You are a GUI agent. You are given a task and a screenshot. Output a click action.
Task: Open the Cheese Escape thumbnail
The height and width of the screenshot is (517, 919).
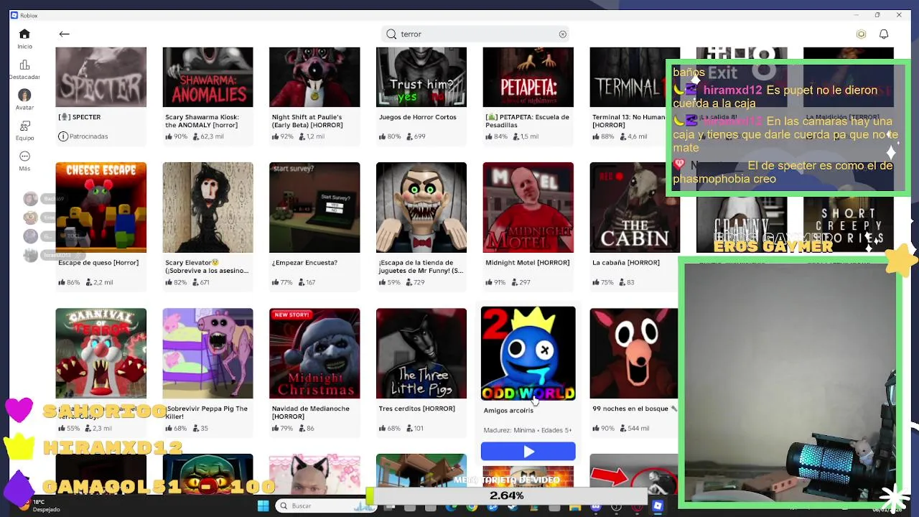[x=101, y=208]
